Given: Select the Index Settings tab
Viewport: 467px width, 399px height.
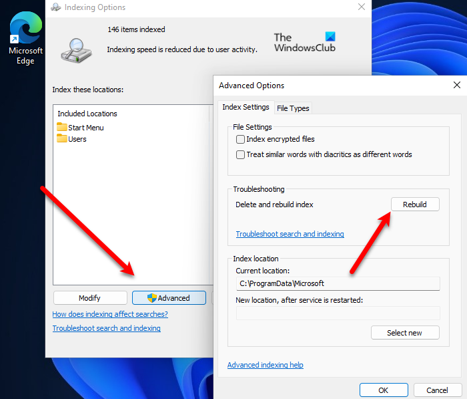Looking at the screenshot, I should pos(246,107).
